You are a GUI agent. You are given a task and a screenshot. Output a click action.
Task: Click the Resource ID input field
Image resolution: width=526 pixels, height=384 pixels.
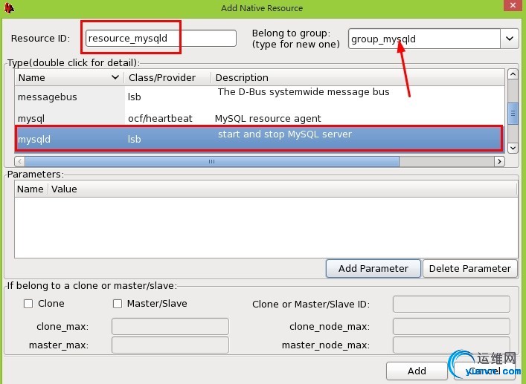tap(161, 38)
